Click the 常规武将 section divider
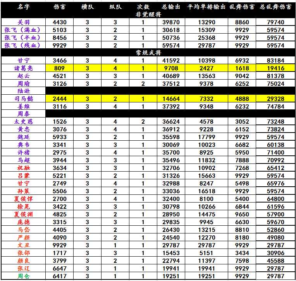296x281 pixels. [148, 53]
